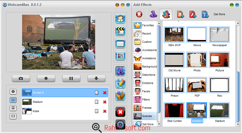The width and height of the screenshot is (242, 133).
Task: Add a custom picture effect icon
Action: click(x=180, y=14)
